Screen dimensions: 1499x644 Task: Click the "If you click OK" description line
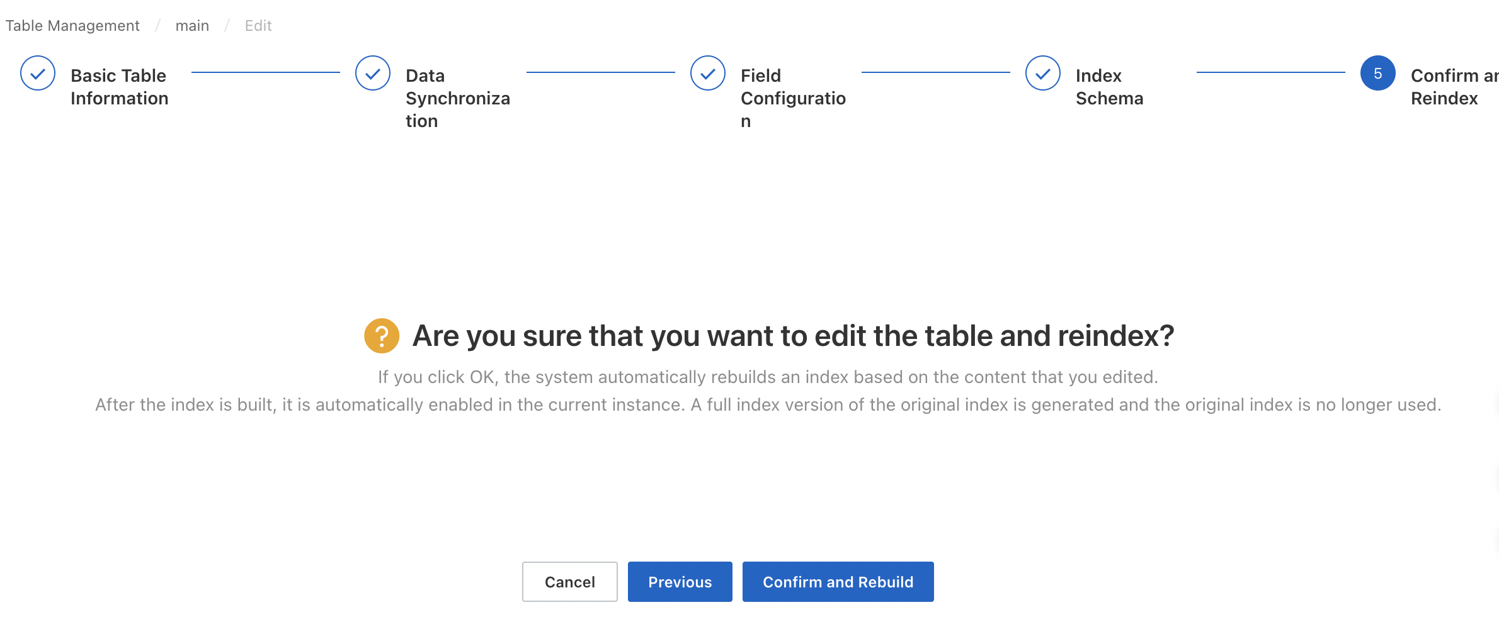[x=768, y=377]
